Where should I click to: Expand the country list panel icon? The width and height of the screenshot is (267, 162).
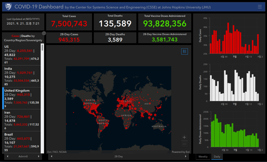44,33
